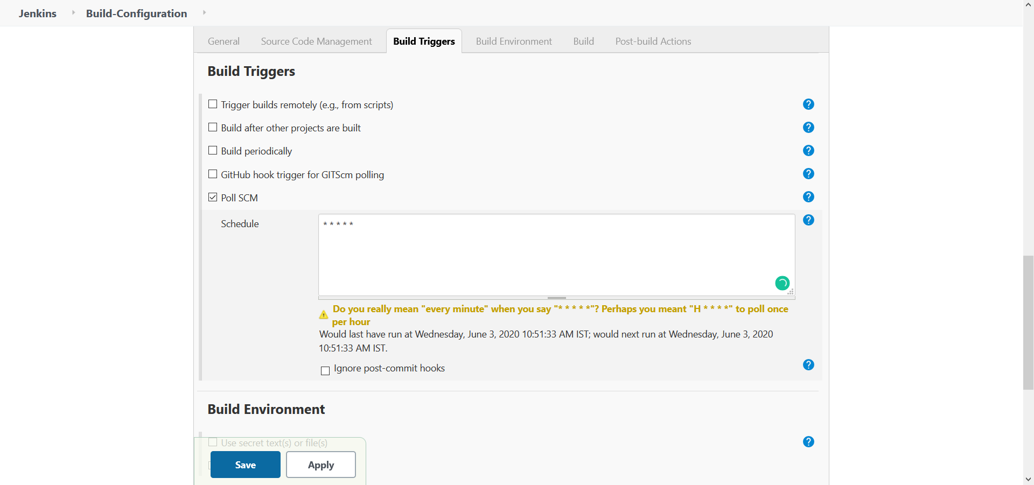Select the Build Triggers tab
Image resolution: width=1034 pixels, height=485 pixels.
coord(424,41)
